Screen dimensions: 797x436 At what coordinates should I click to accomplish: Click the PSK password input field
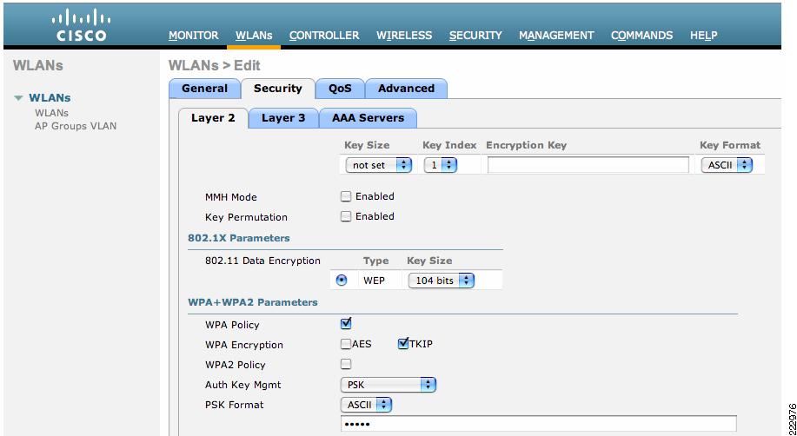coord(538,424)
